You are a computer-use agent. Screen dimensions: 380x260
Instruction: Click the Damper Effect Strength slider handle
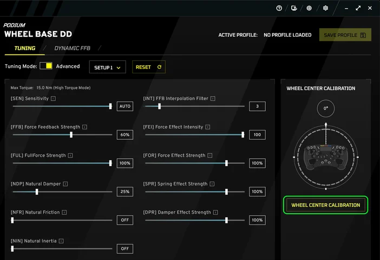pos(226,220)
